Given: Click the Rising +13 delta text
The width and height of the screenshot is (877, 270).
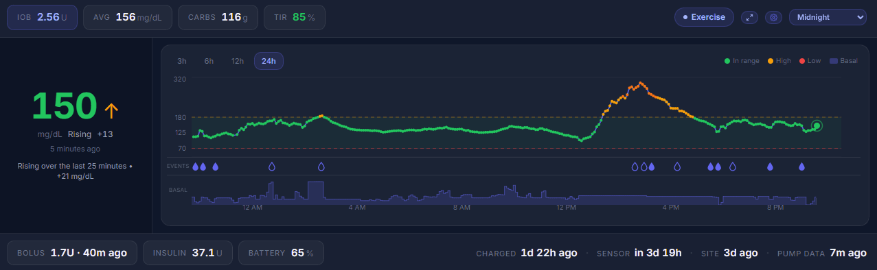Looking at the screenshot, I should tap(91, 134).
